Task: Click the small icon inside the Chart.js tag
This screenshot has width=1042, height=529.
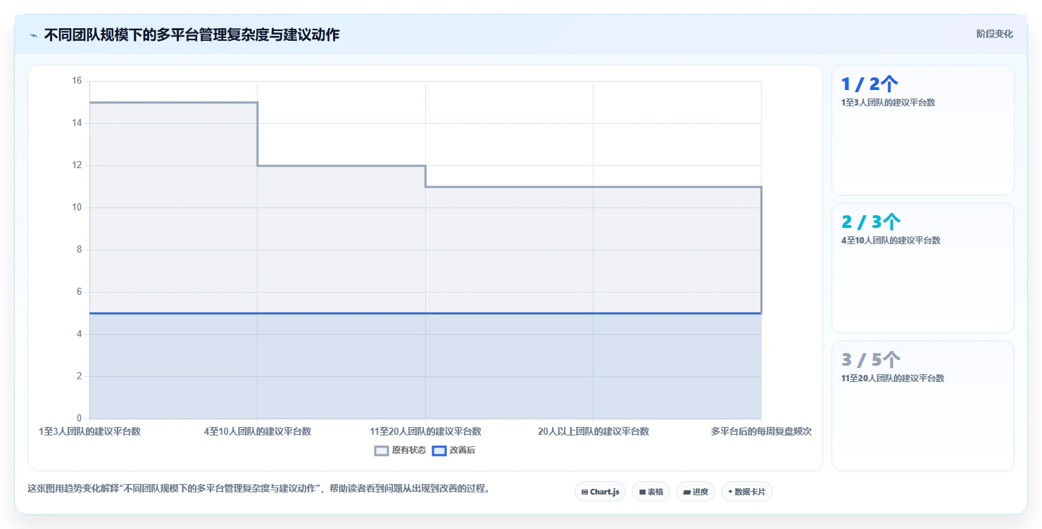Action: click(x=584, y=492)
